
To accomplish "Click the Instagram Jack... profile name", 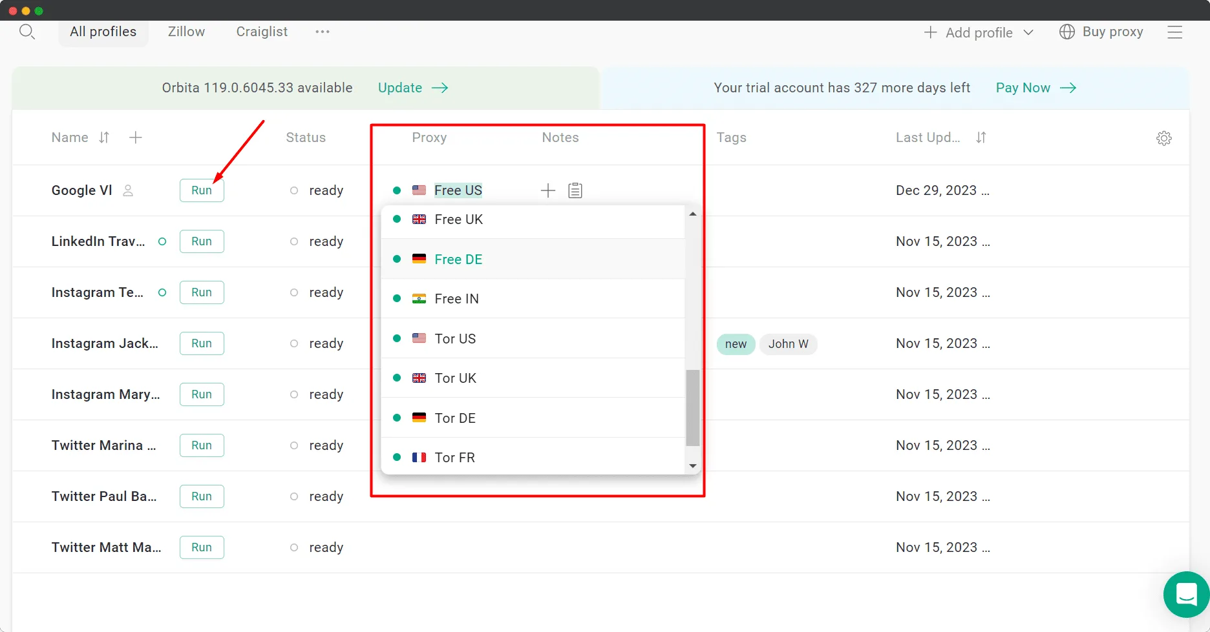I will coord(105,343).
